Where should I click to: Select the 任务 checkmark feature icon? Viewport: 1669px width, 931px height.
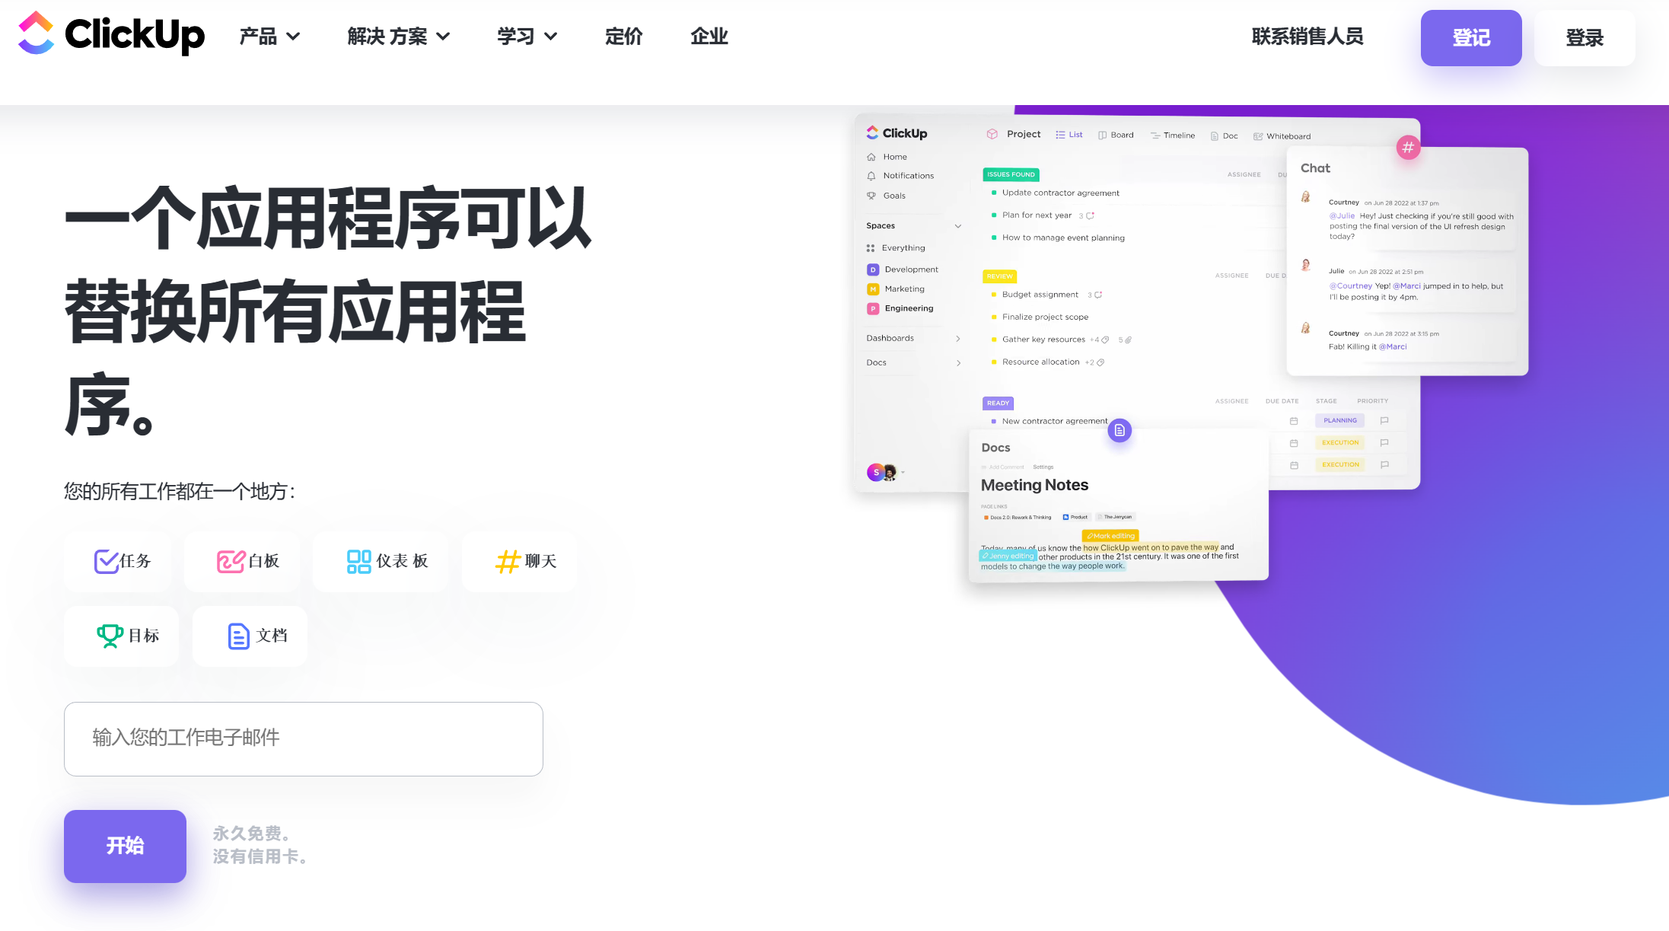[x=106, y=561]
